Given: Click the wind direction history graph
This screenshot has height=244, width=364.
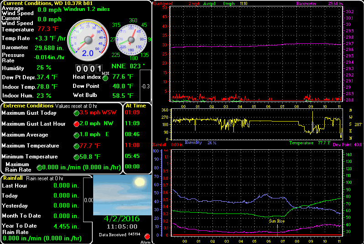Looking at the screenshot, I should click(256, 123).
